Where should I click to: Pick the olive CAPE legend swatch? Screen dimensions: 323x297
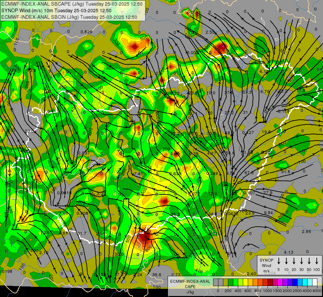[x=226, y=282]
